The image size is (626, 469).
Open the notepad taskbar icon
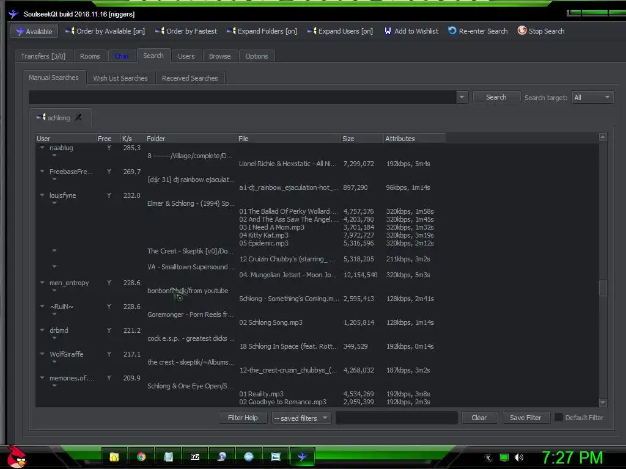click(x=168, y=457)
